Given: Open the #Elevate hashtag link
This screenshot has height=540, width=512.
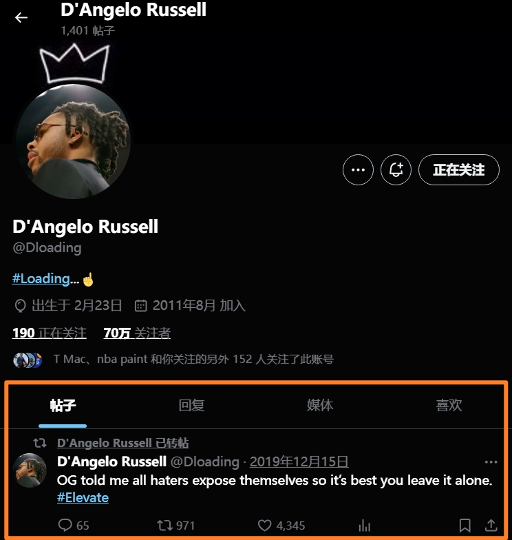Looking at the screenshot, I should pyautogui.click(x=83, y=497).
